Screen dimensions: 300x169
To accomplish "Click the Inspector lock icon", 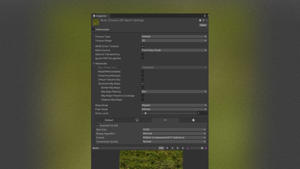I will [204, 16].
